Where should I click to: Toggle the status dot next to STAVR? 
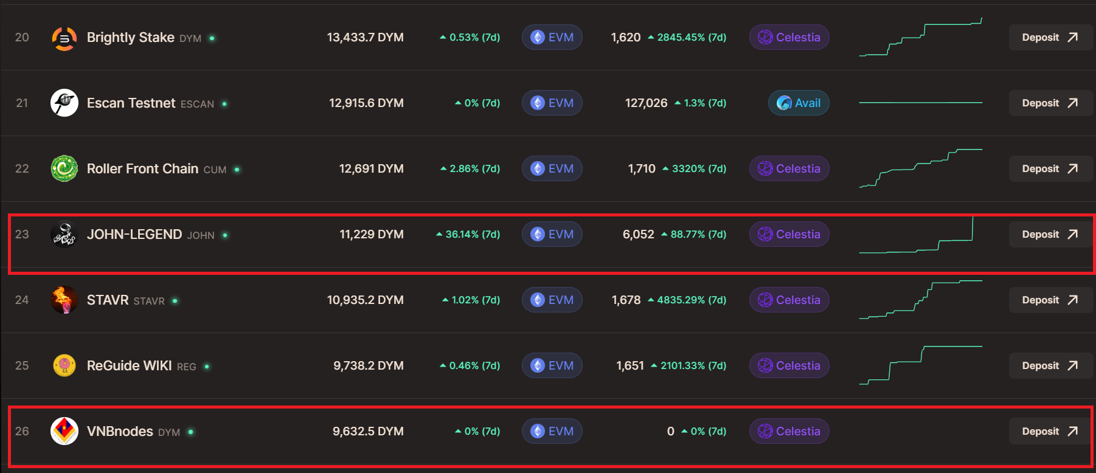tap(175, 300)
